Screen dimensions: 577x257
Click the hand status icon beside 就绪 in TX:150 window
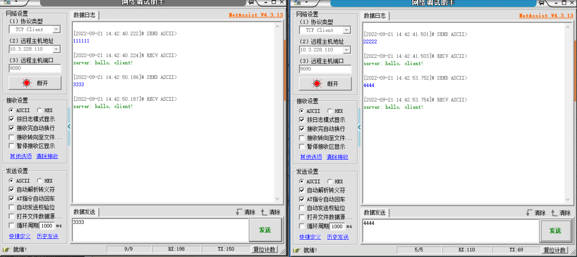pos(6,250)
